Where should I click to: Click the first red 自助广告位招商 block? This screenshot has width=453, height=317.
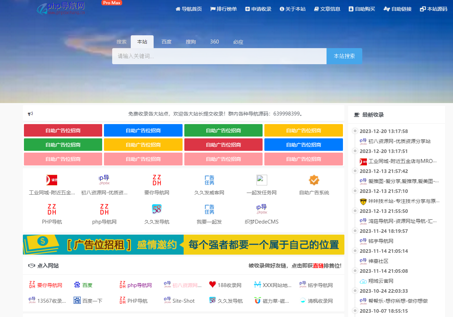tap(63, 131)
